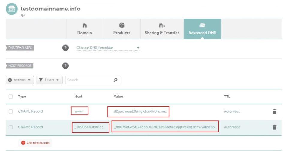
Task: Check the www CNAME record checkbox
Action: click(x=11, y=111)
